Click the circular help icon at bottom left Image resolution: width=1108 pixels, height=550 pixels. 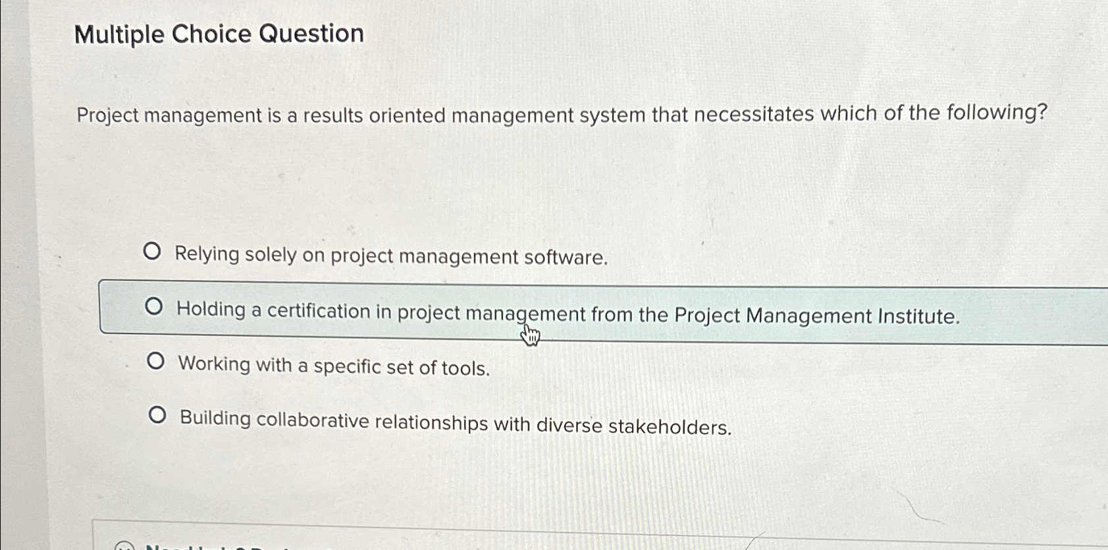pyautogui.click(x=124, y=547)
